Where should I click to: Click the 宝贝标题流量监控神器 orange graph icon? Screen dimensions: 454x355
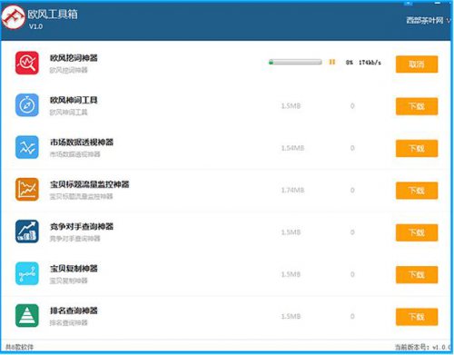click(27, 190)
